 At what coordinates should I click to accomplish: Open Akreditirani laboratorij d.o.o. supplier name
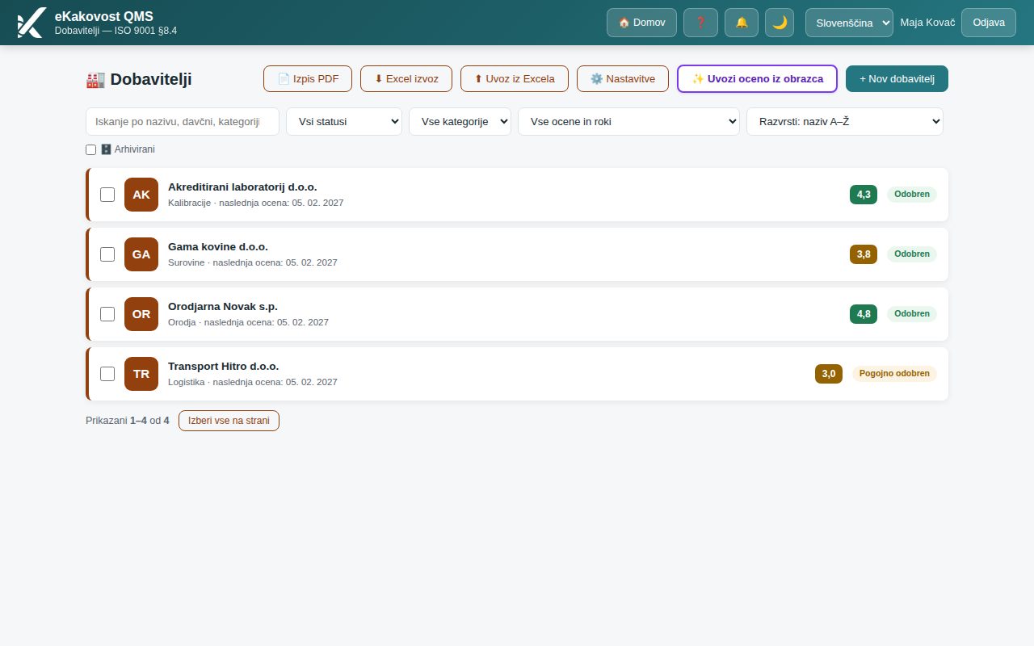coord(242,187)
